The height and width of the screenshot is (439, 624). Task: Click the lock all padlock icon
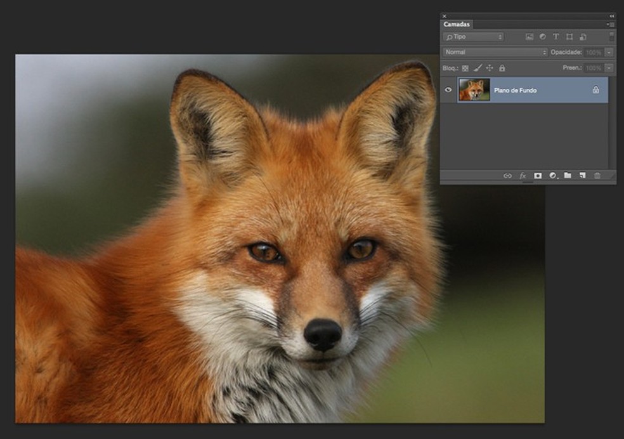tap(502, 68)
